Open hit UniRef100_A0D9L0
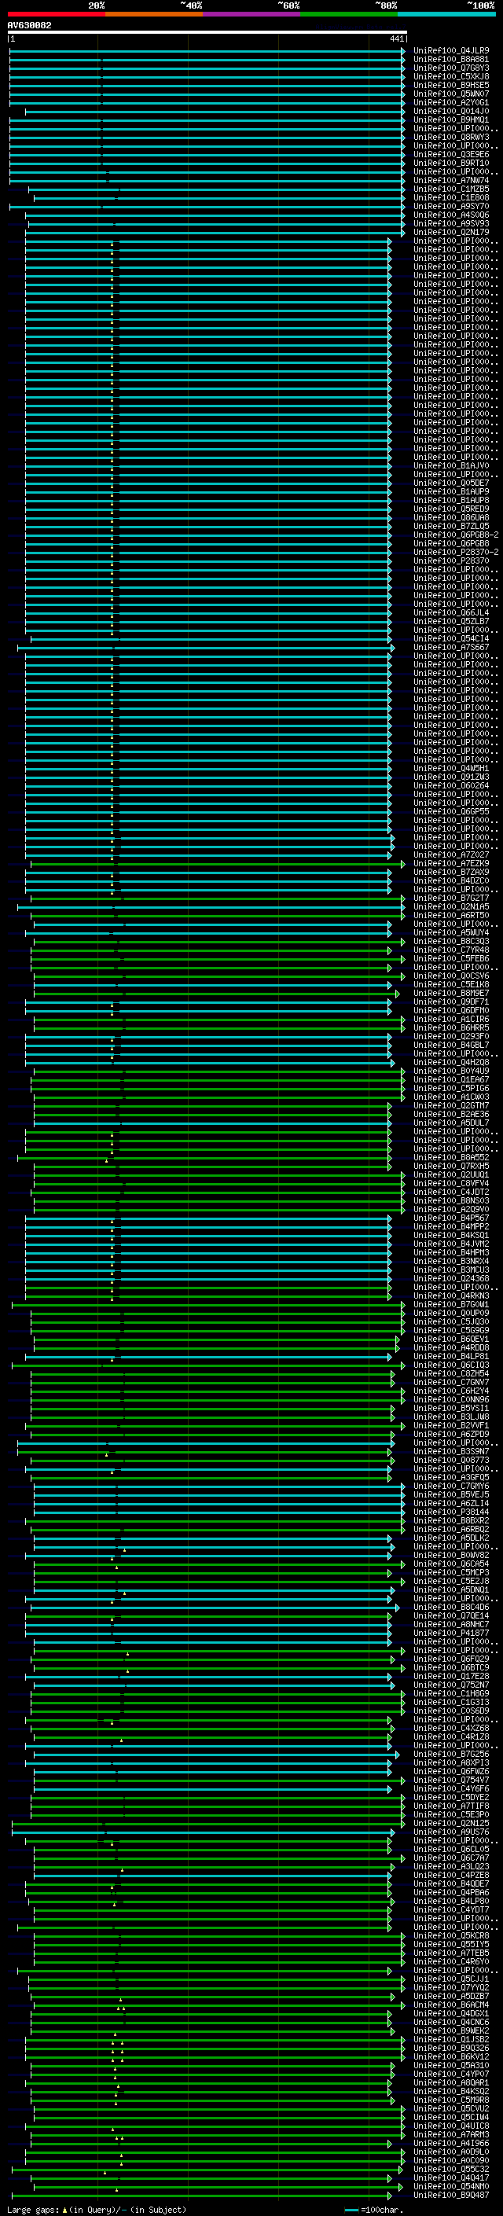 click(x=450, y=2152)
